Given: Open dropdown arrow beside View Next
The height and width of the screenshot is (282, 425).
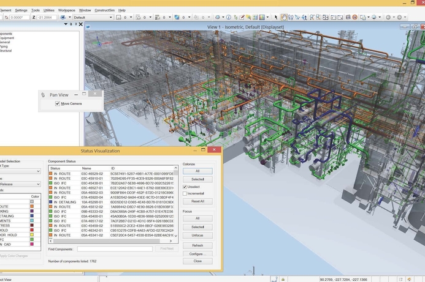Looking at the screenshot, I should (x=405, y=17).
